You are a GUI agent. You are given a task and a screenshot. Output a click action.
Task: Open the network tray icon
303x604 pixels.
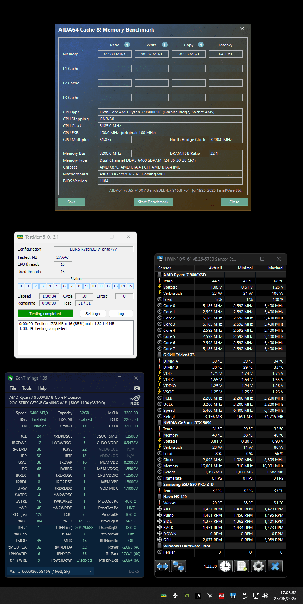[x=256, y=595]
